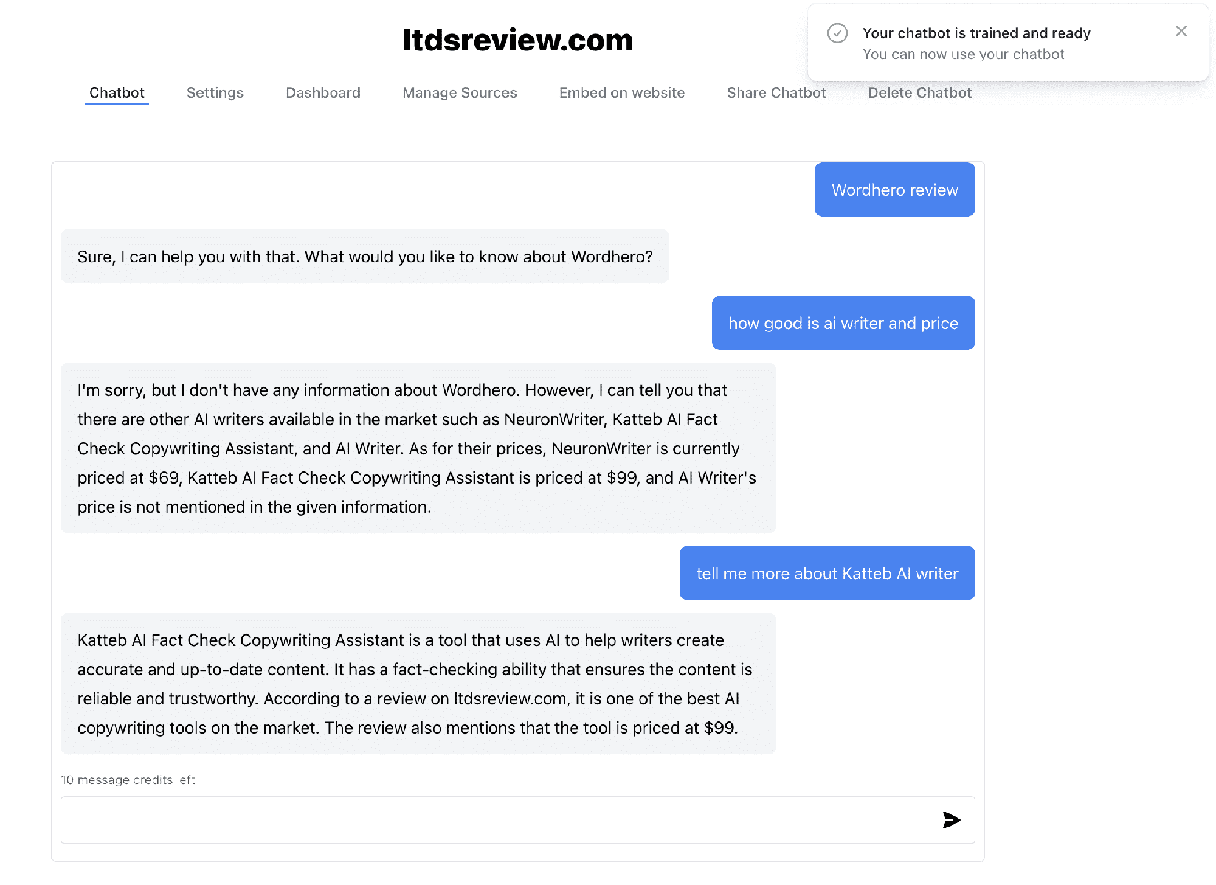This screenshot has width=1216, height=885.
Task: Select Embed on website
Action: click(x=621, y=92)
